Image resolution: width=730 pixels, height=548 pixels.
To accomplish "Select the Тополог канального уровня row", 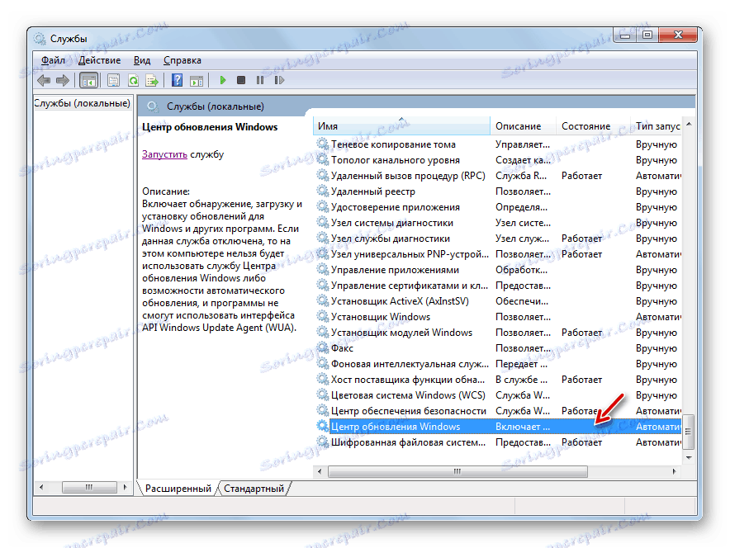I will [x=497, y=159].
